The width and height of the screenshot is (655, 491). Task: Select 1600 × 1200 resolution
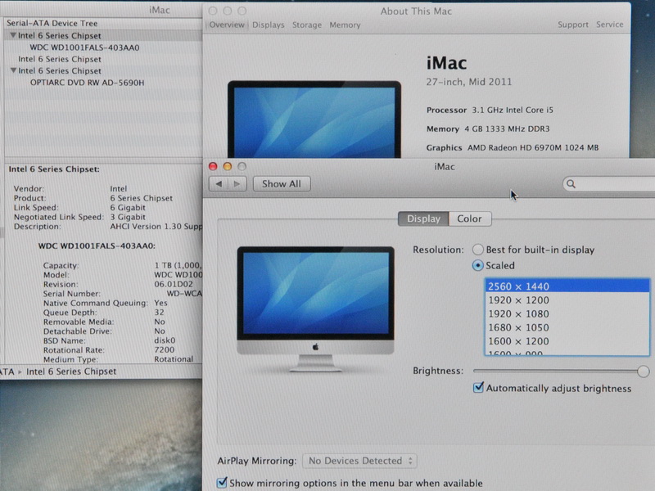click(567, 341)
